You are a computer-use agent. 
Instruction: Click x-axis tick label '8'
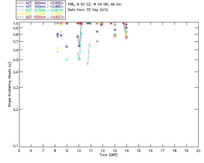click(x=55, y=151)
